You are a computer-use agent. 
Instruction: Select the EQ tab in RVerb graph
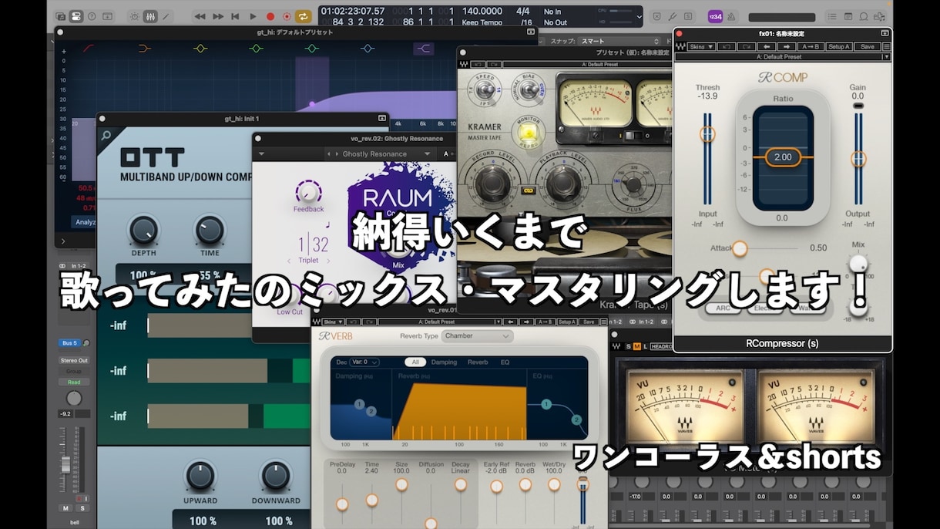505,362
